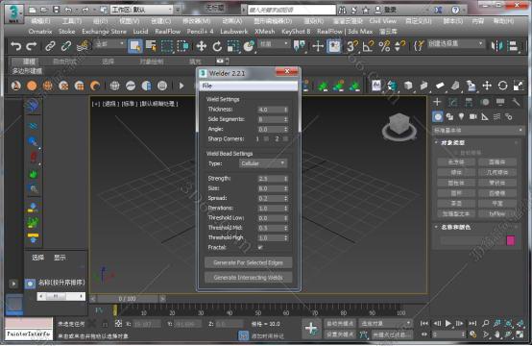Open the workspace selector dropdown
The image size is (532, 346).
[142, 10]
